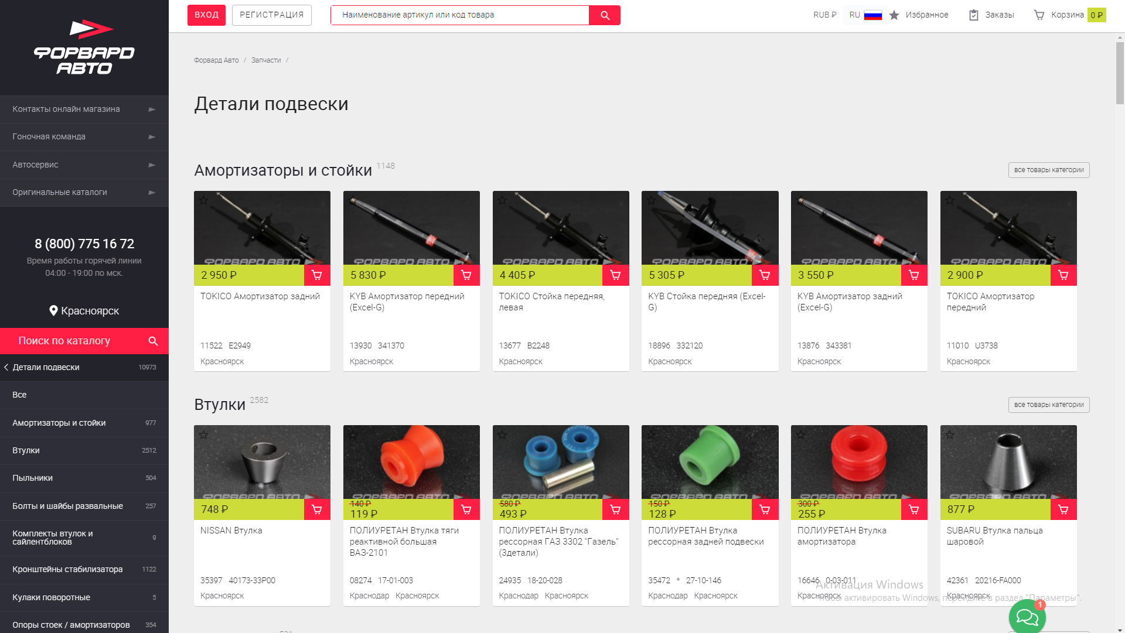Favorite the KYB Амортизатор задний star

point(800,200)
